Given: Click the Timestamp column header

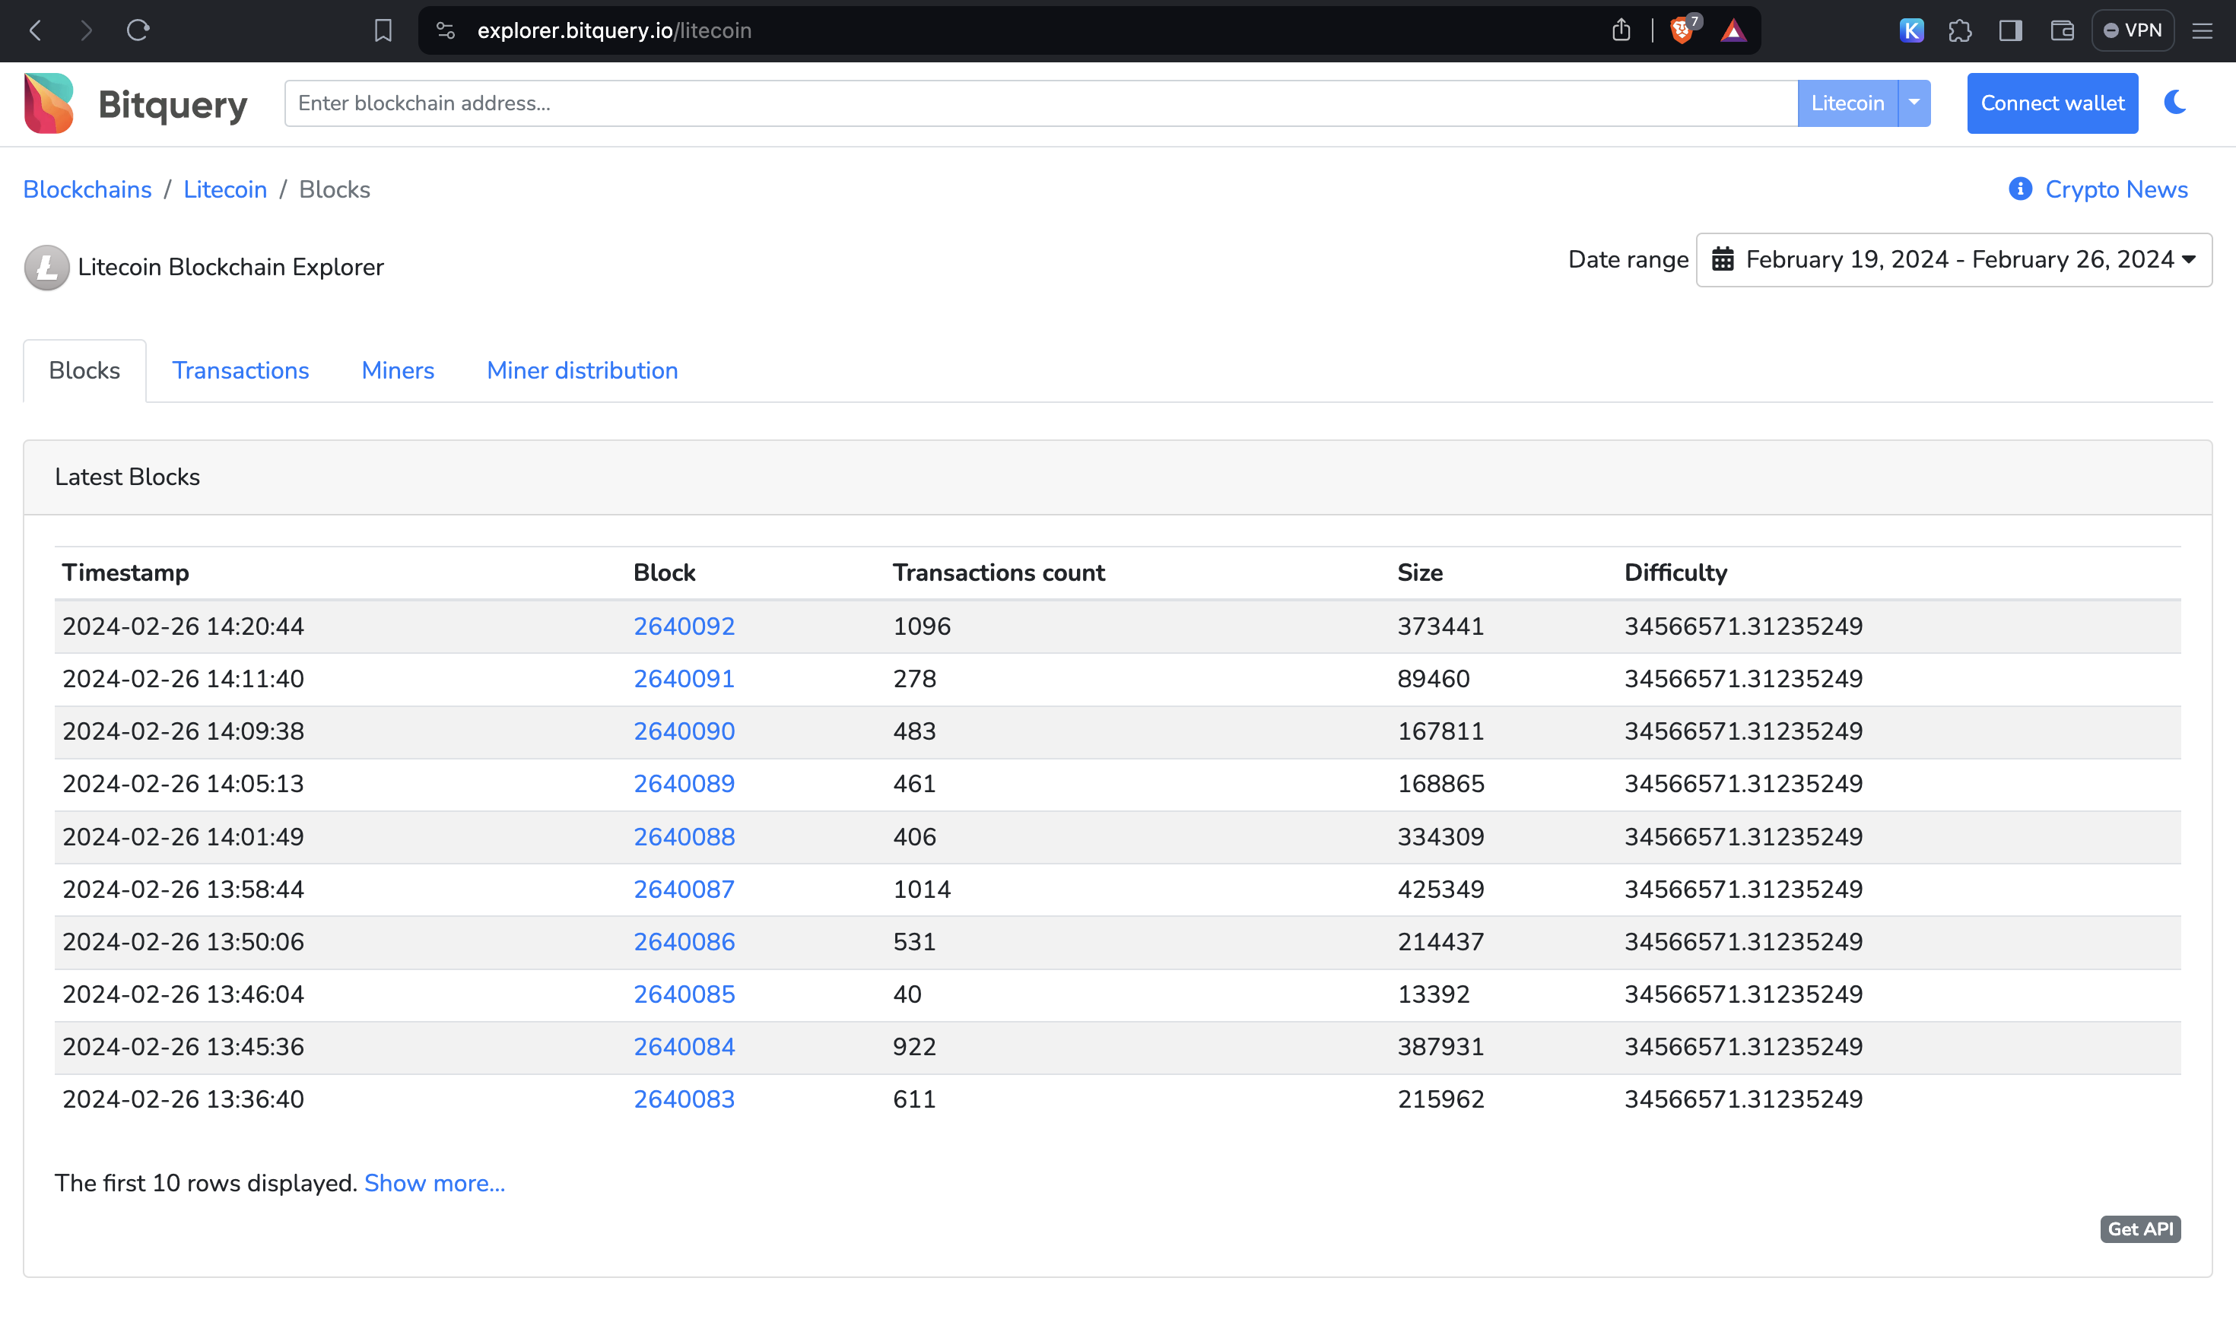Looking at the screenshot, I should point(125,573).
